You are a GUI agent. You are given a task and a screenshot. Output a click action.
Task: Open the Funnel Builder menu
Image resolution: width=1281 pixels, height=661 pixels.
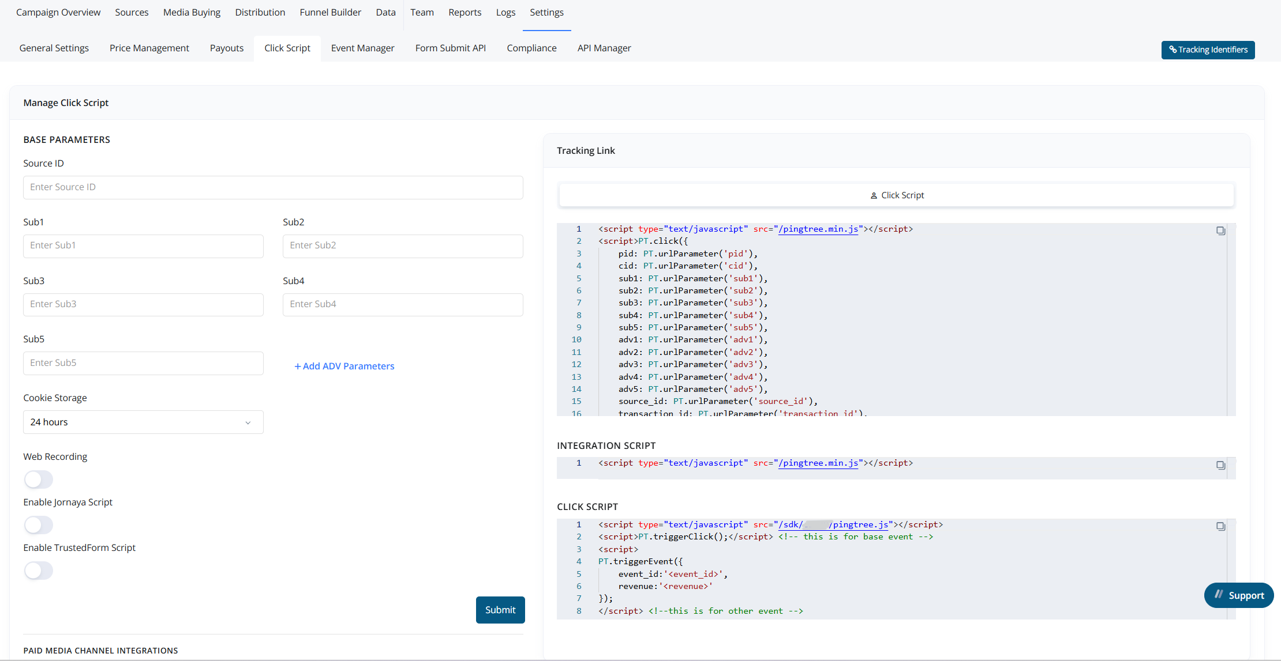pyautogui.click(x=330, y=12)
